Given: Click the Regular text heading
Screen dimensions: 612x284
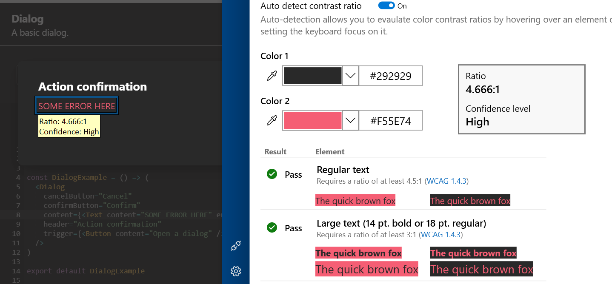Looking at the screenshot, I should (x=343, y=170).
